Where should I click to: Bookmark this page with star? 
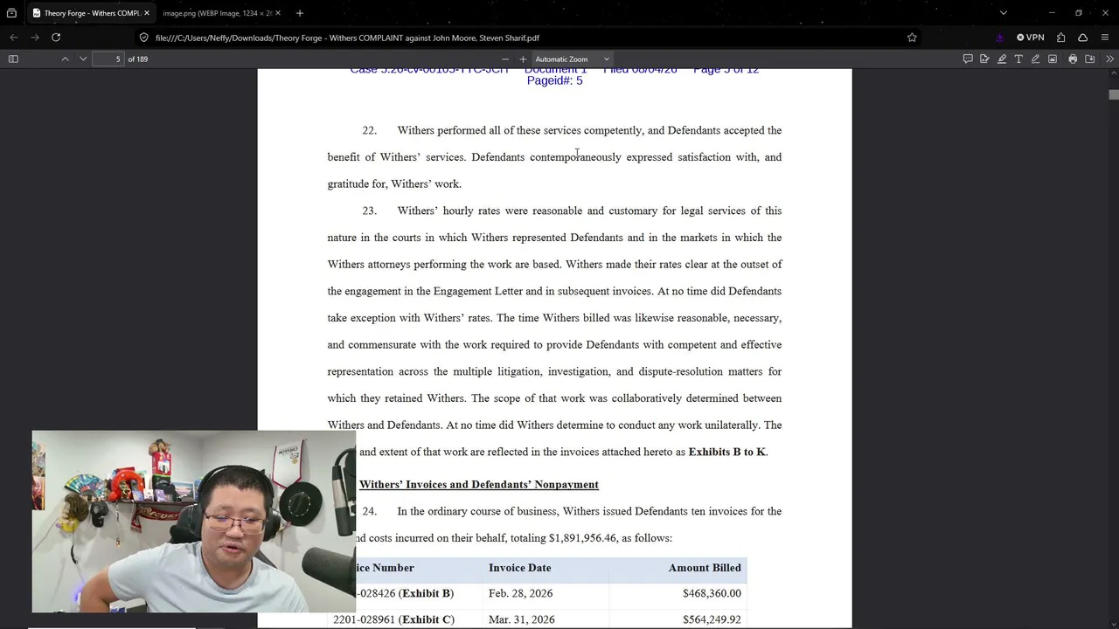pyautogui.click(x=912, y=38)
